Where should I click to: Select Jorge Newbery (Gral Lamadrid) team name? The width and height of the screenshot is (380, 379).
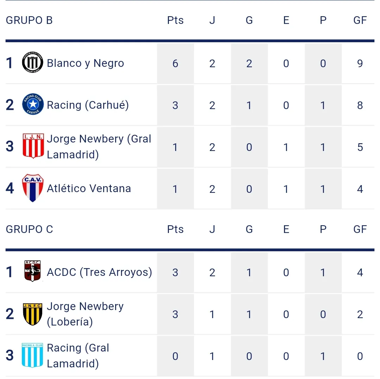(x=99, y=146)
